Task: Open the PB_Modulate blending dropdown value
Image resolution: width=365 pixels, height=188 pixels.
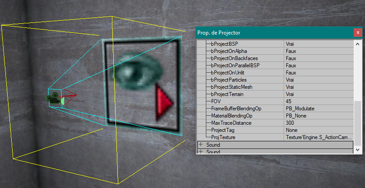Action: pos(319,109)
